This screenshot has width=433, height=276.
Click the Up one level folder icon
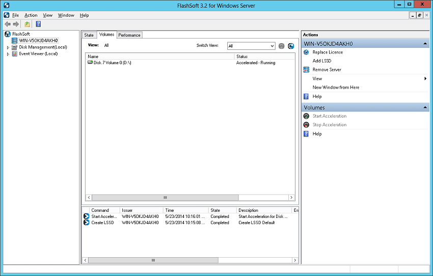(x=27, y=24)
